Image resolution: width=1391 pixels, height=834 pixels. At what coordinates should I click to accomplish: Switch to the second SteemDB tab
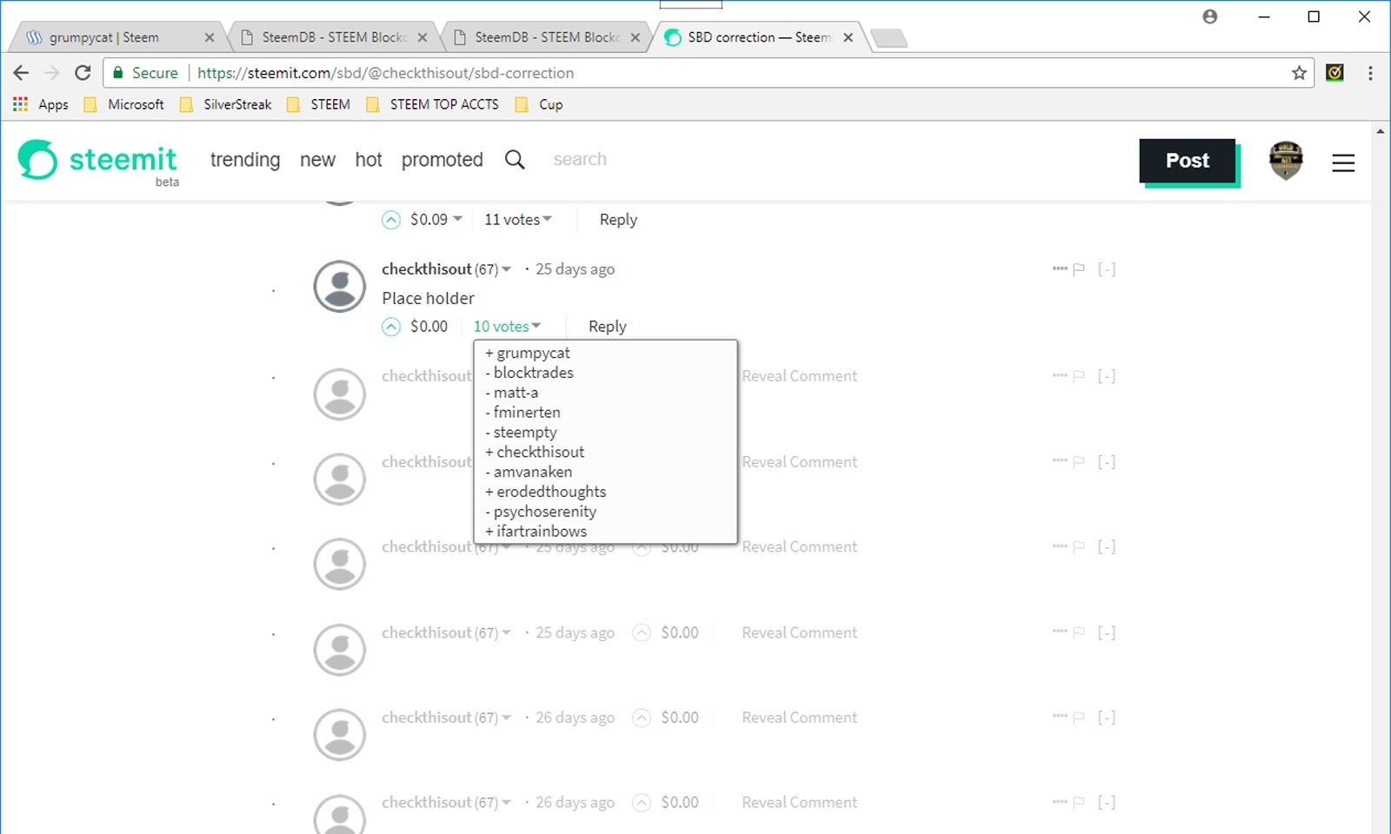coord(548,37)
